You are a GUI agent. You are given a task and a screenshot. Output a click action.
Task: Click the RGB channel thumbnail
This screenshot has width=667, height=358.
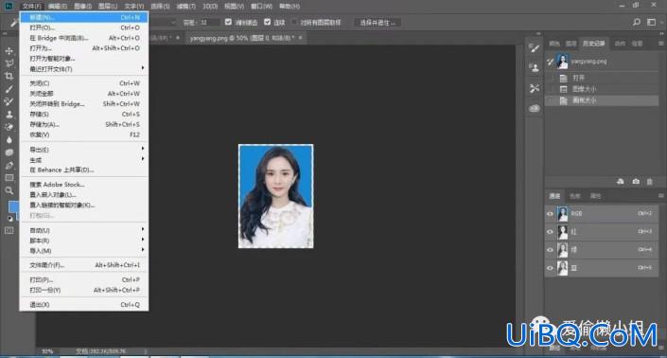(x=562, y=214)
